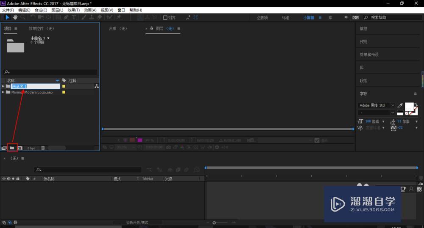The height and width of the screenshot is (228, 424).
Task: Open the 效果和预设 panel
Action: pos(369,55)
